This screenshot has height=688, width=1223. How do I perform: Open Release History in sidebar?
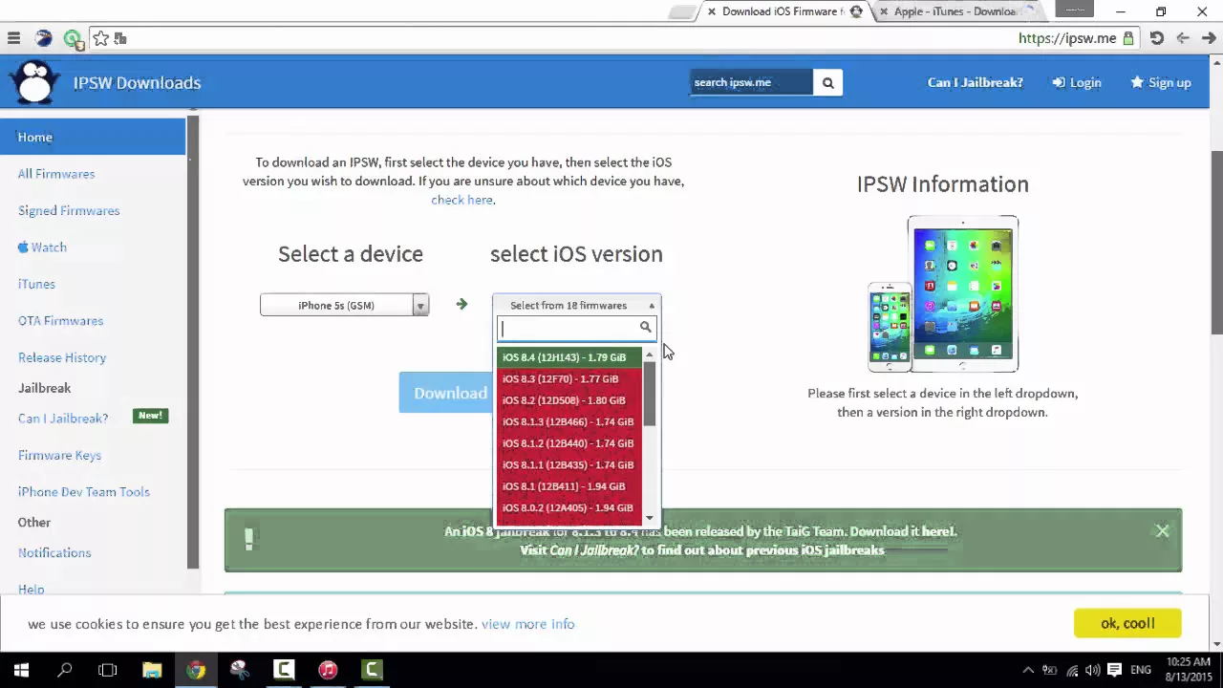62,357
